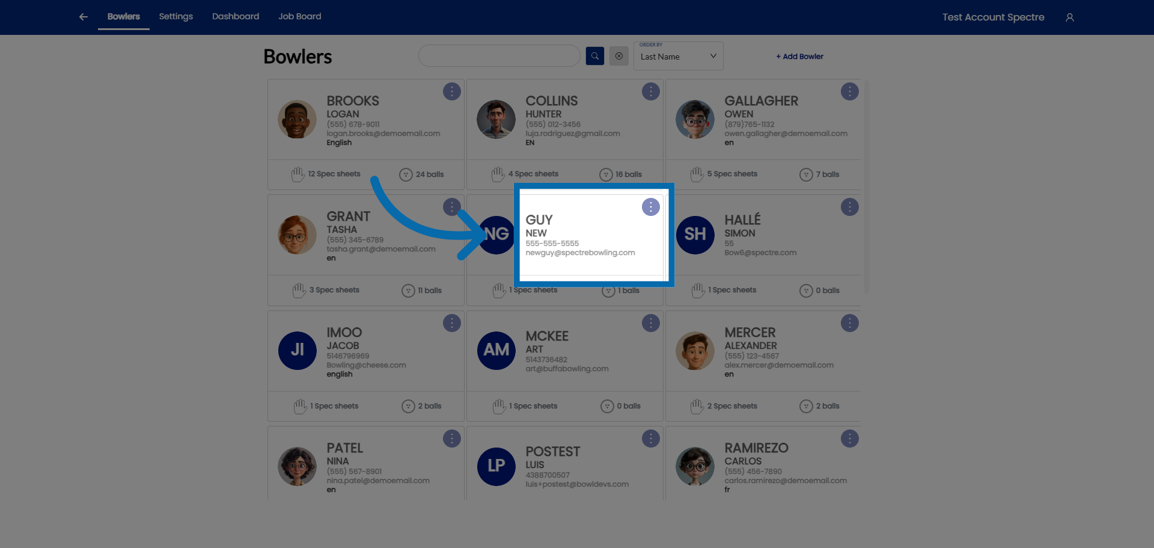This screenshot has width=1154, height=548.
Task: Open the options menu on Patel card
Action: 452,439
